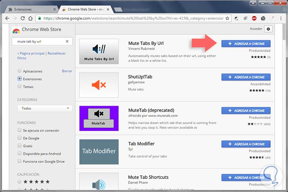Select the Aplicaciones radio button
Image resolution: width=288 pixels, height=192 pixels.
(x=19, y=71)
